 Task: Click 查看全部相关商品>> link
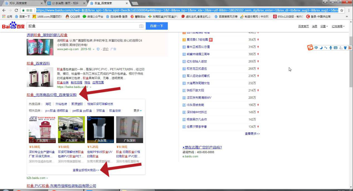click(x=86, y=170)
